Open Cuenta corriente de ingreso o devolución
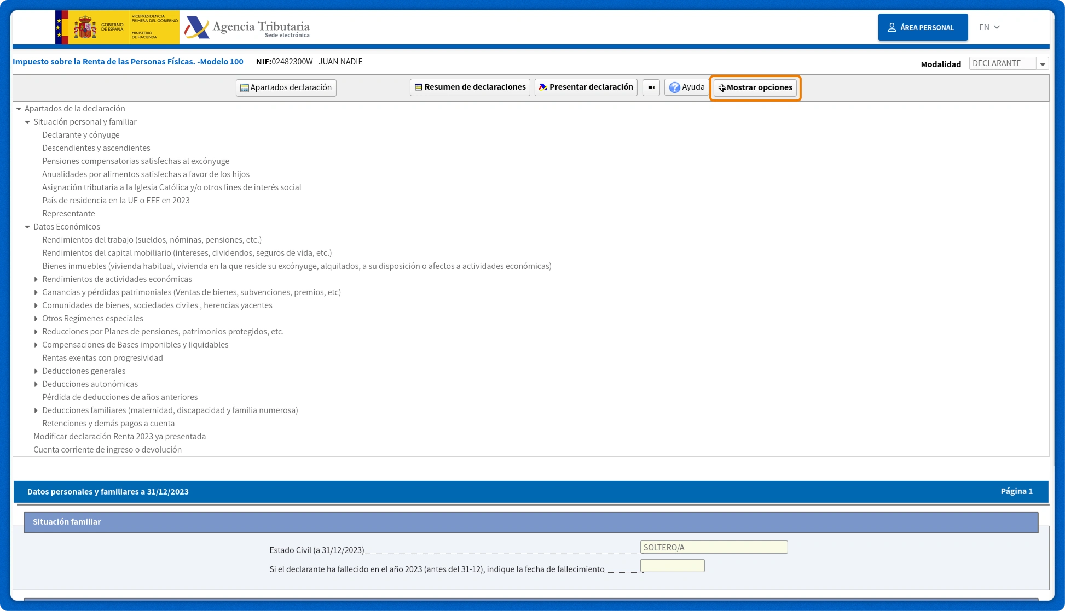Image resolution: width=1065 pixels, height=611 pixels. pyautogui.click(x=107, y=450)
